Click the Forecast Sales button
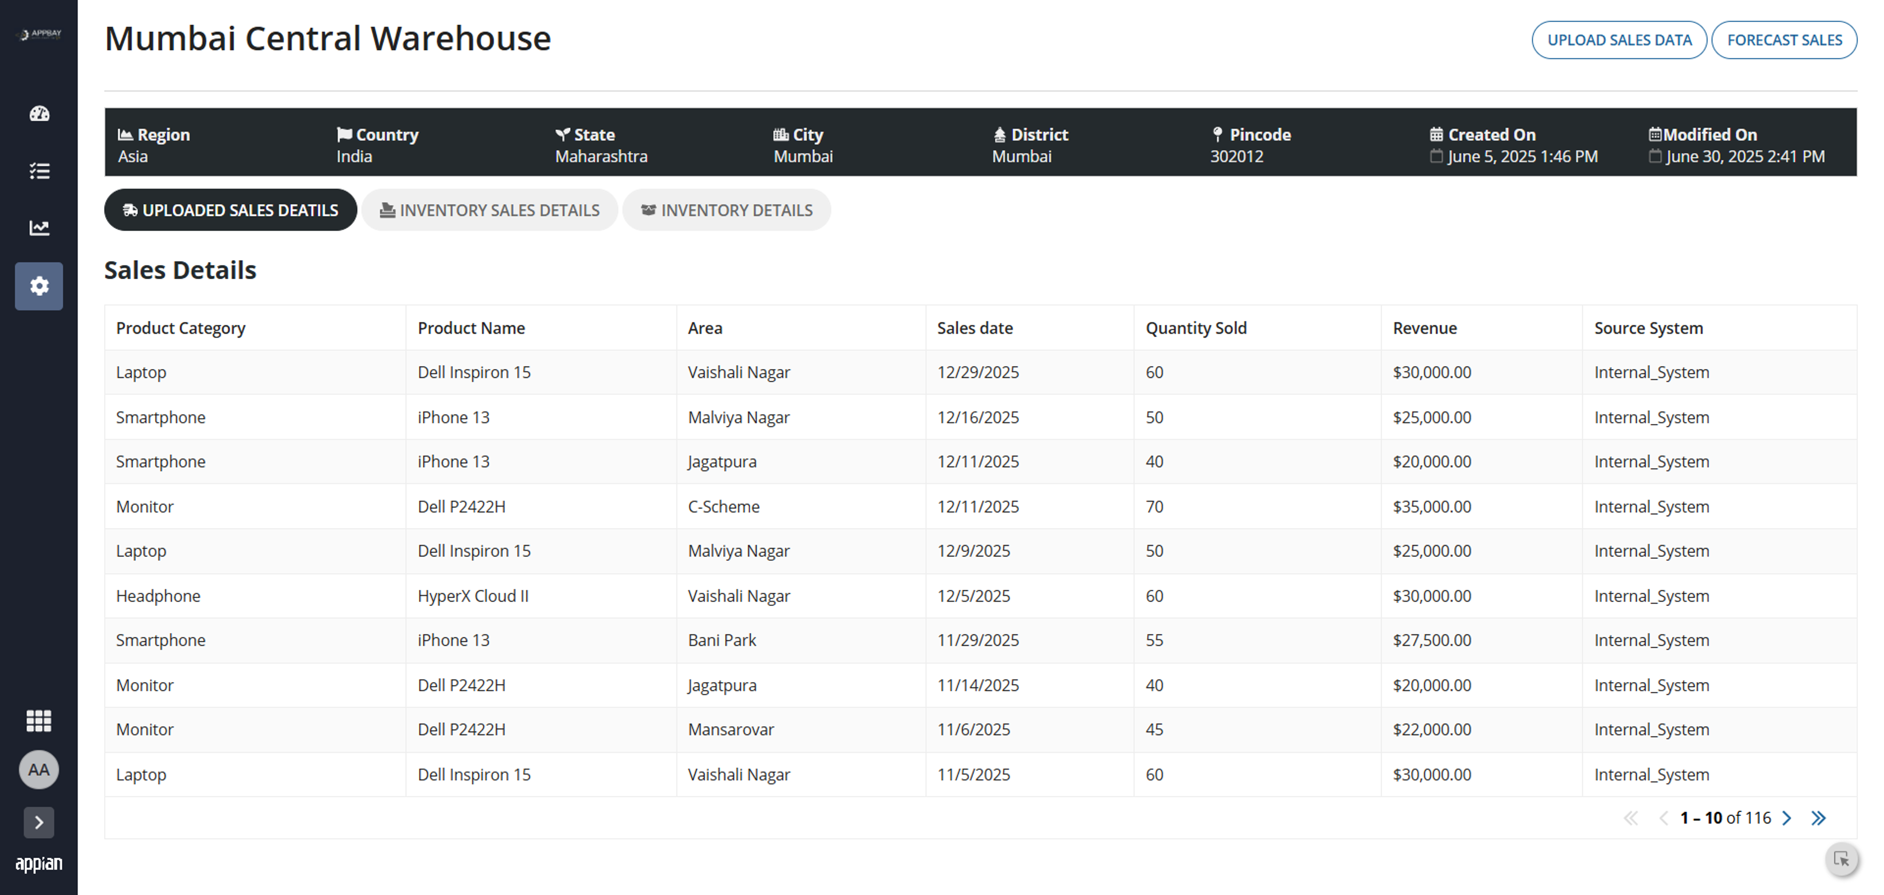This screenshot has height=895, width=1884. pos(1784,40)
